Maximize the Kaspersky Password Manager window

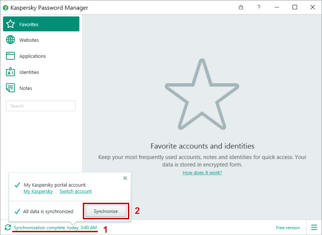[x=295, y=7]
